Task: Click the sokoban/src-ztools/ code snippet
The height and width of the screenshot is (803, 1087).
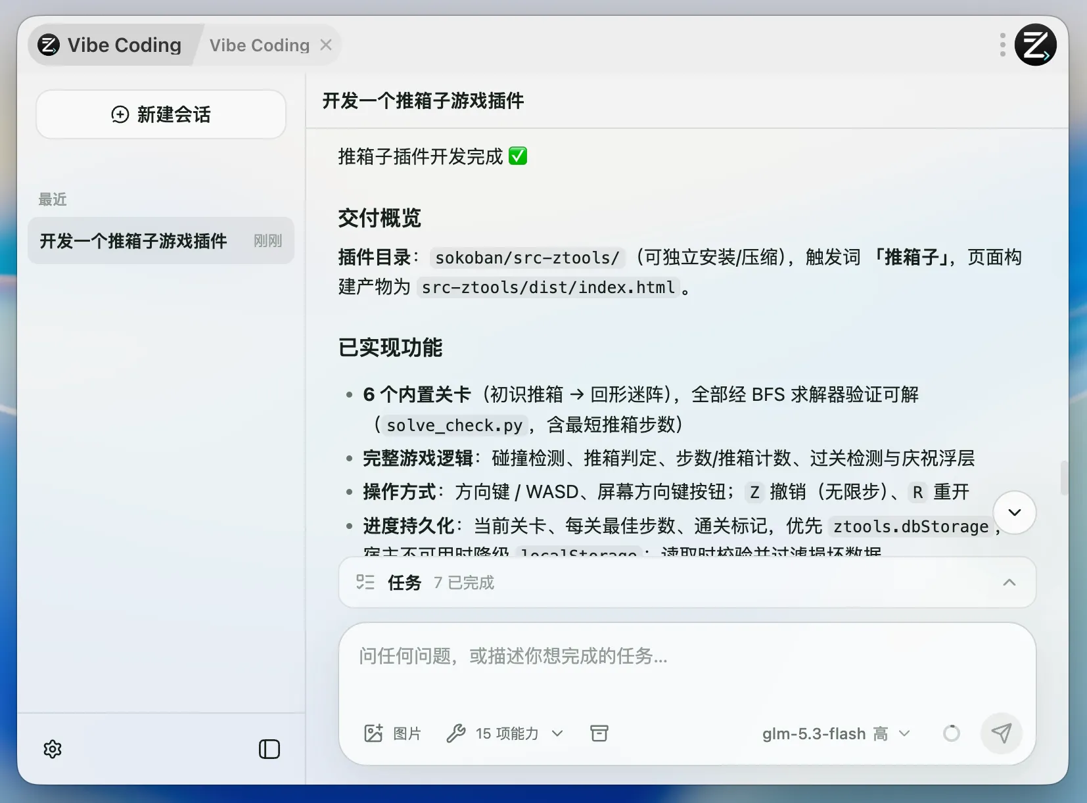Action: tap(528, 258)
